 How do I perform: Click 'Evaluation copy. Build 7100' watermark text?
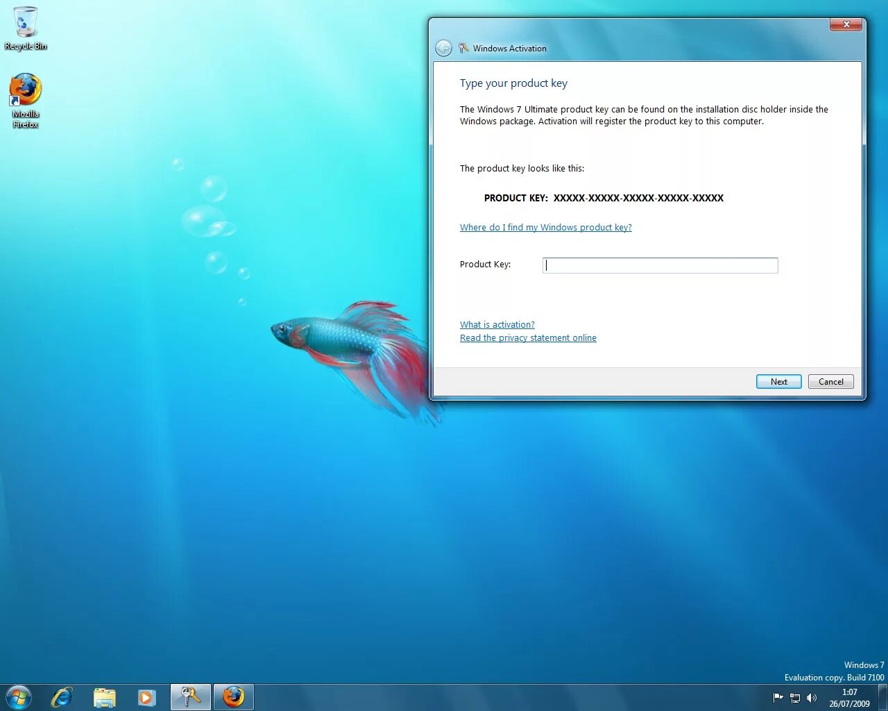point(834,678)
